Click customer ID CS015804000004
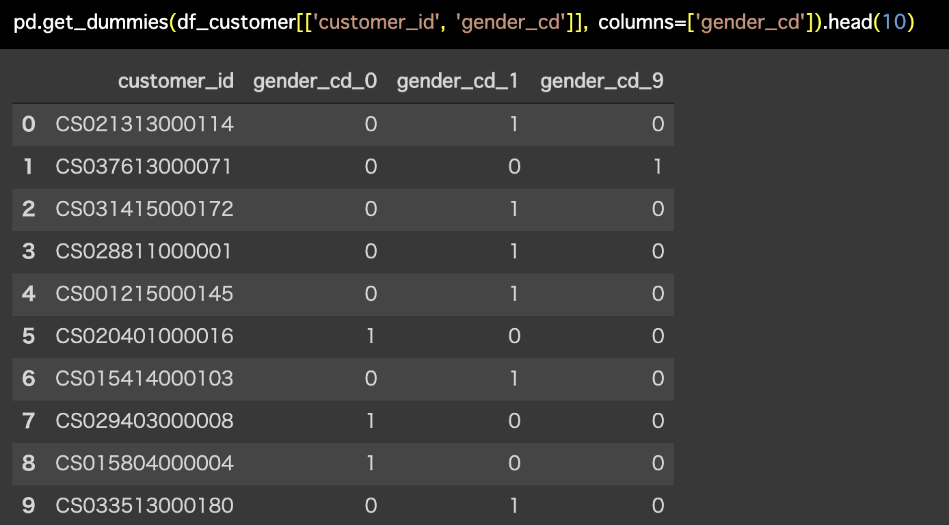The height and width of the screenshot is (525, 949). point(144,463)
